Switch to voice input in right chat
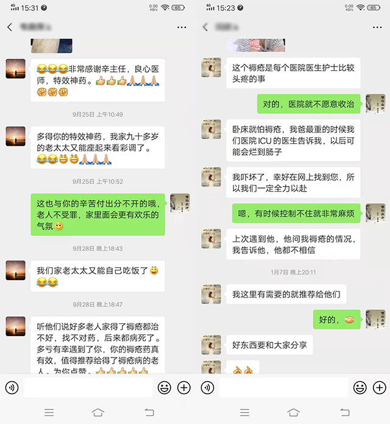This screenshot has height=424, width=390. pyautogui.click(x=207, y=387)
